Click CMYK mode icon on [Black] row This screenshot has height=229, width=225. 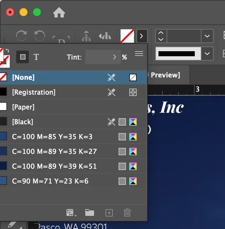(x=133, y=122)
